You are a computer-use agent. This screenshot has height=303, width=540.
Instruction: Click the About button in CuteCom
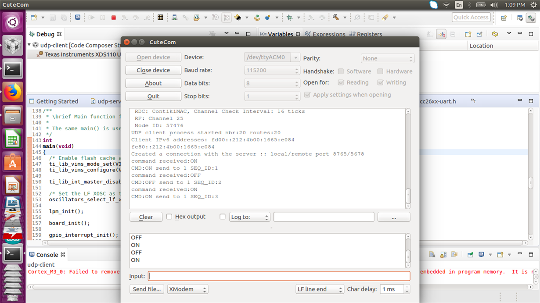pyautogui.click(x=153, y=83)
